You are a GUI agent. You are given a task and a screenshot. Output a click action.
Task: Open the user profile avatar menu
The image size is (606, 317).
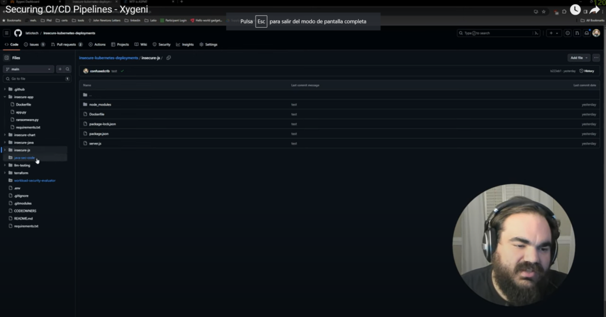pos(597,33)
